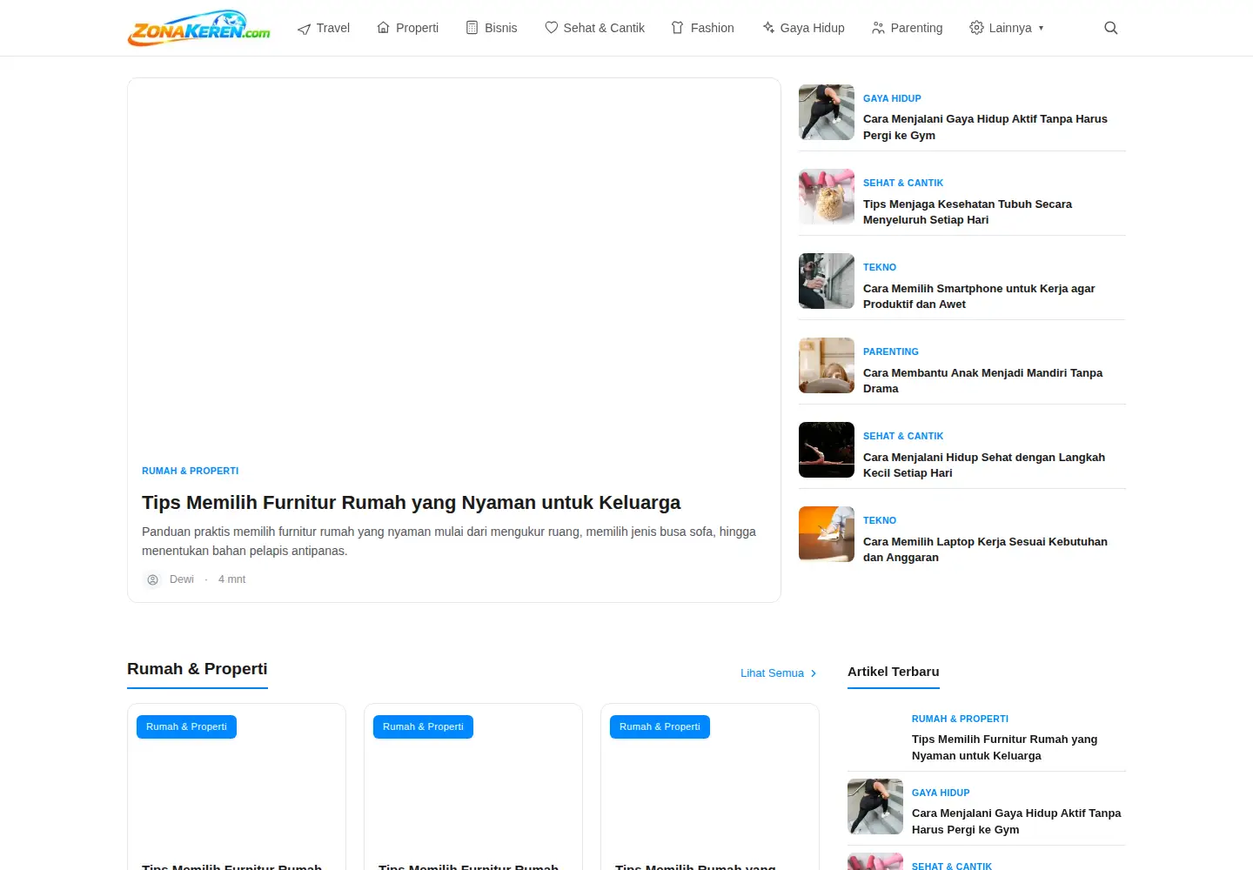Image resolution: width=1253 pixels, height=870 pixels.
Task: Open article Cara Memilih Laptop Kerja Sesuai Kebutuhan
Action: 985,549
